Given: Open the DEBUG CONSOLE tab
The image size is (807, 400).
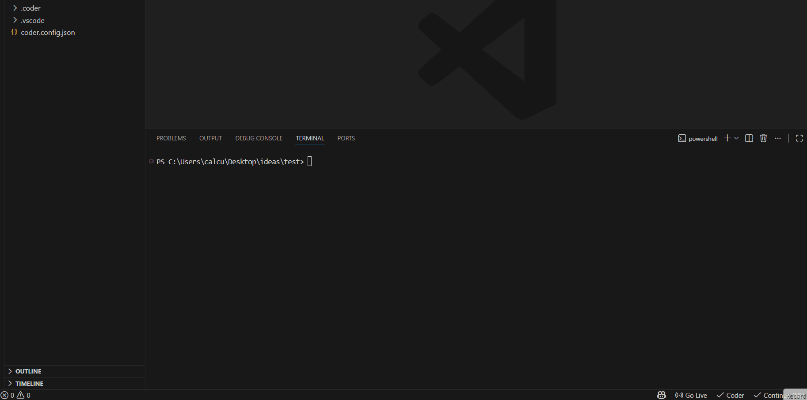Looking at the screenshot, I should [x=259, y=138].
